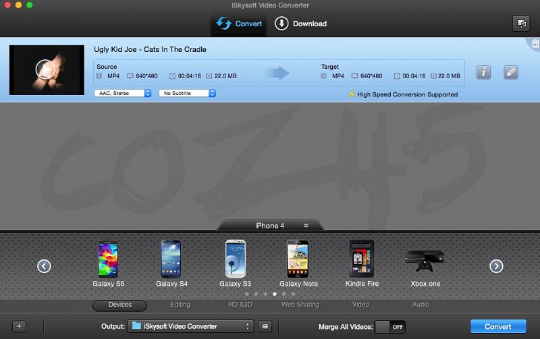Select the Galaxy S5 device preset

tap(107, 259)
